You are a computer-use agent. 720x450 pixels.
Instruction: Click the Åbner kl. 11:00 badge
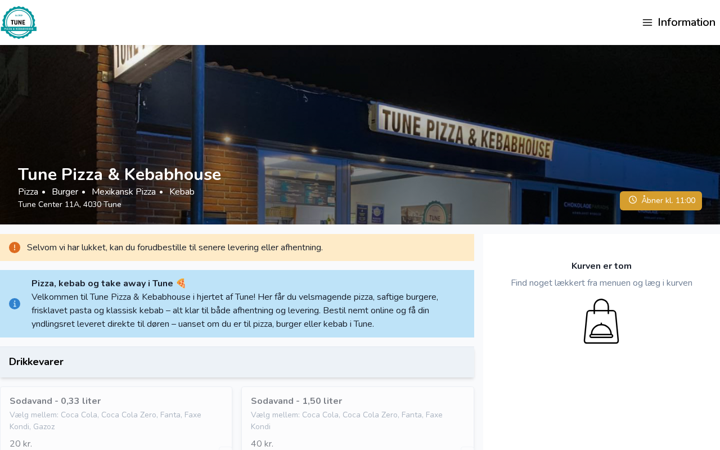tap(661, 201)
